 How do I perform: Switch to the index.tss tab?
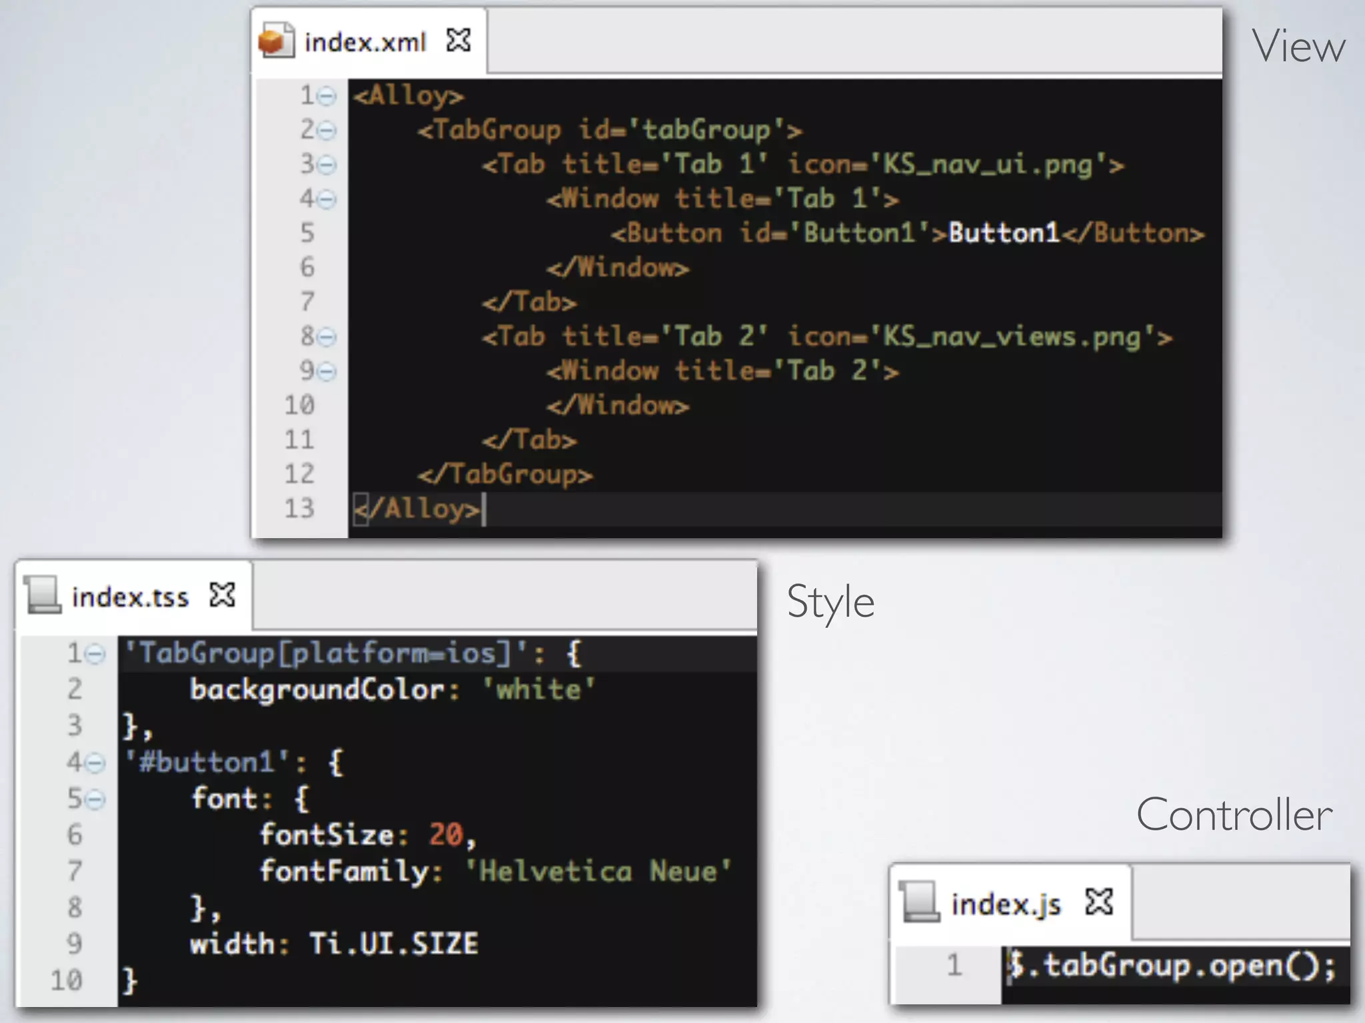[131, 596]
